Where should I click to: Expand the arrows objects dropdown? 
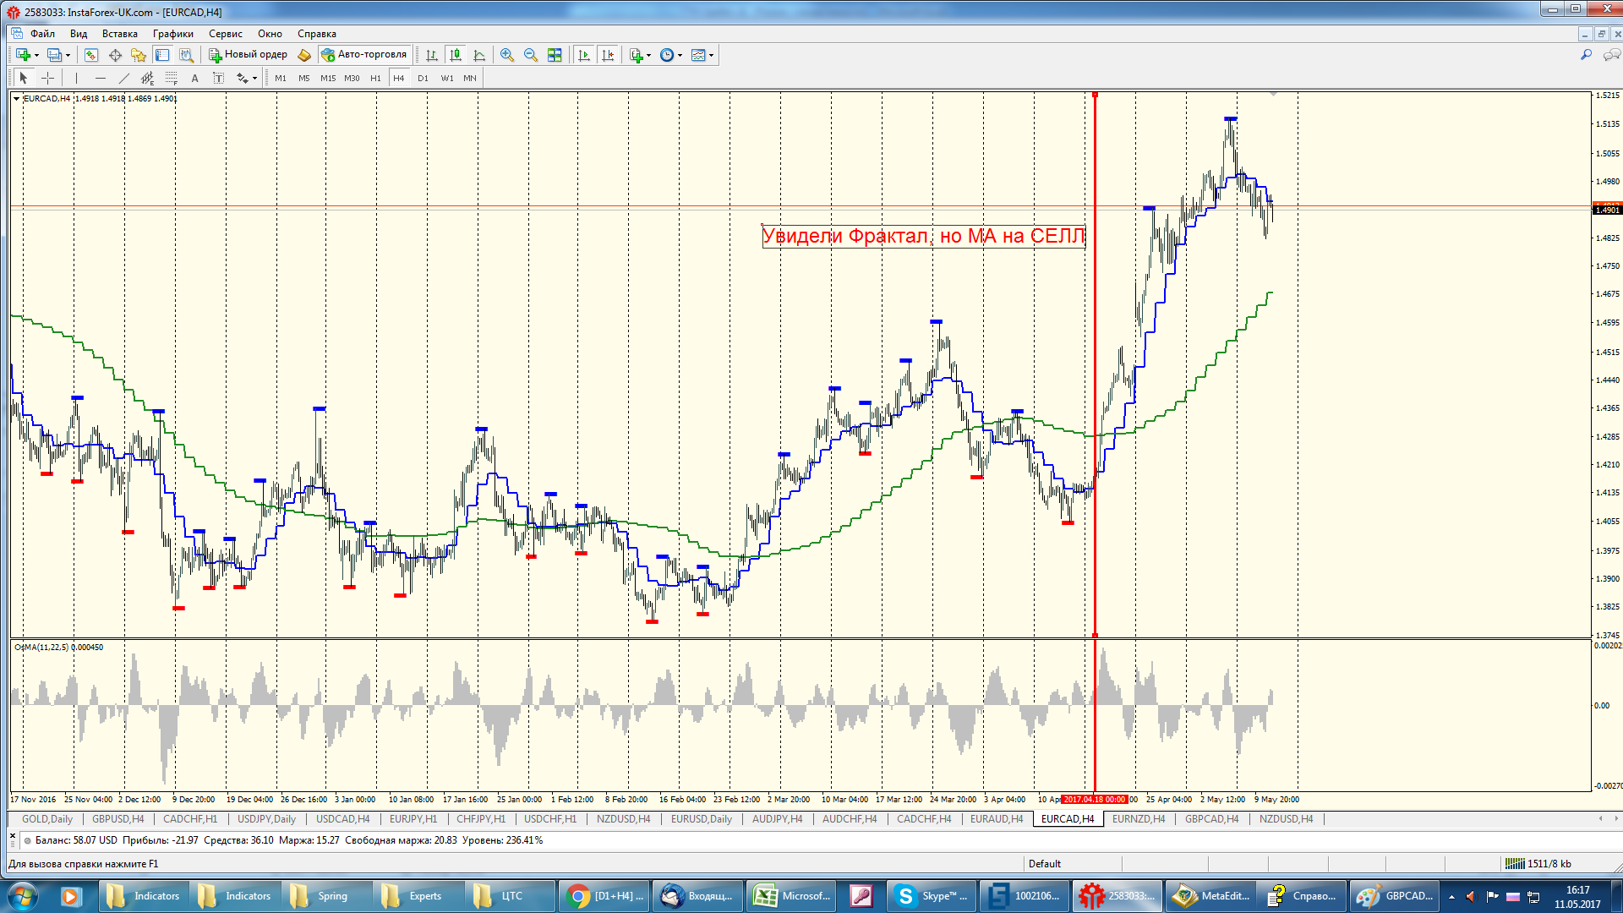(254, 78)
